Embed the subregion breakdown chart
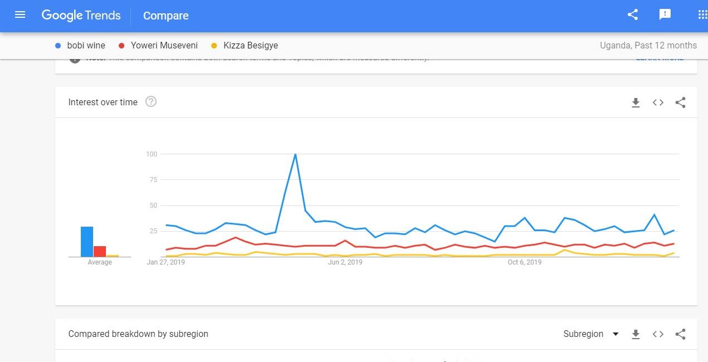 point(658,334)
